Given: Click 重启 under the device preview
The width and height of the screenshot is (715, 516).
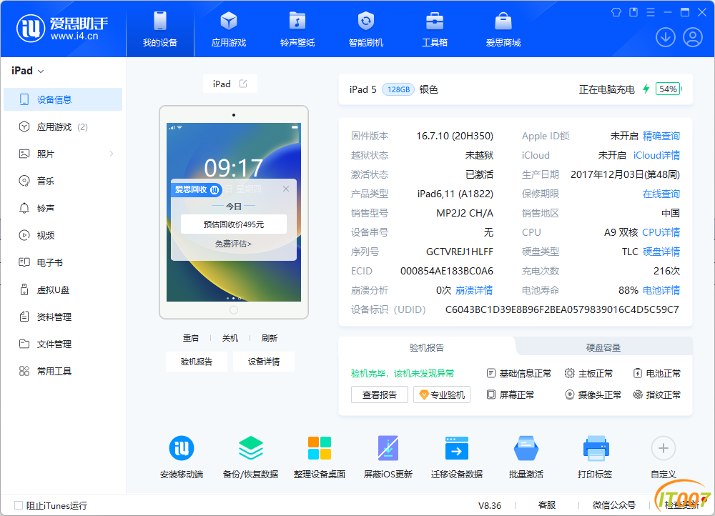Looking at the screenshot, I should (191, 338).
